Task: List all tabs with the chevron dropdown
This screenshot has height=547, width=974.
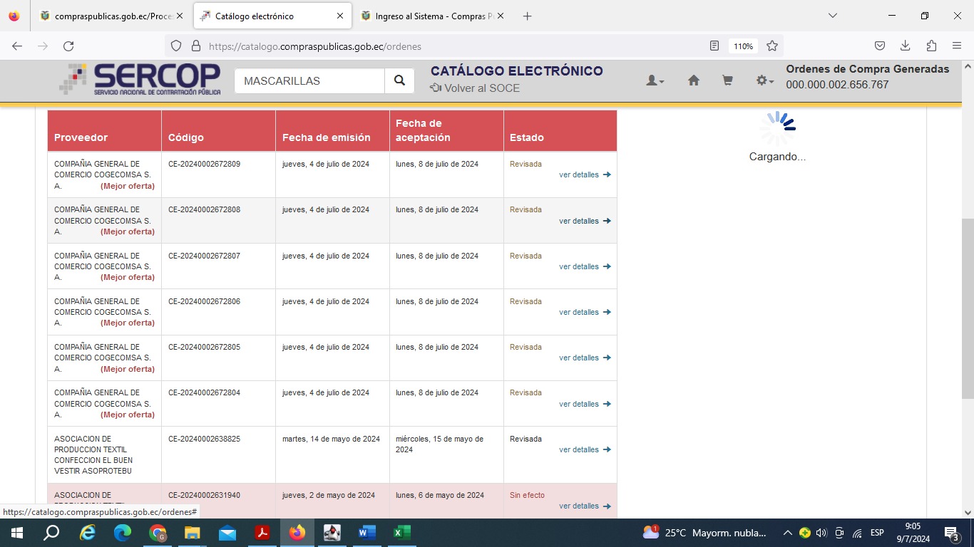Action: click(832, 16)
